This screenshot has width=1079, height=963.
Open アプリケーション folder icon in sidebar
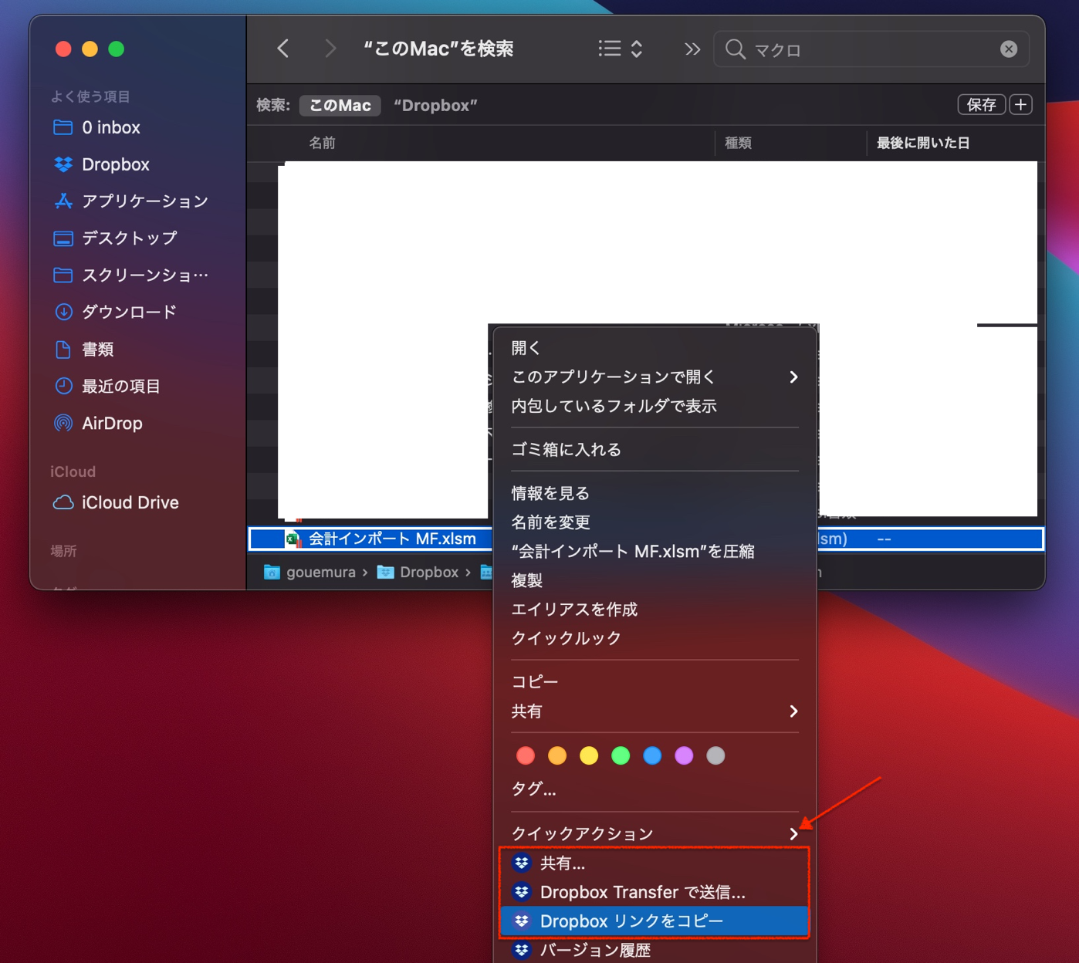tap(63, 201)
